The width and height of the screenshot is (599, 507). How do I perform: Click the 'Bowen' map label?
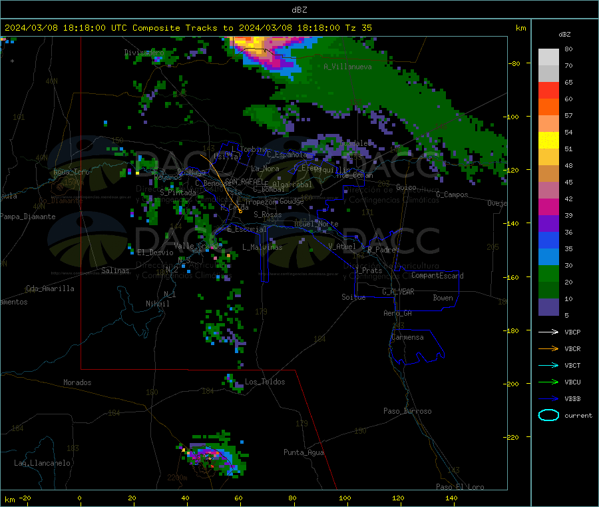pos(443,298)
